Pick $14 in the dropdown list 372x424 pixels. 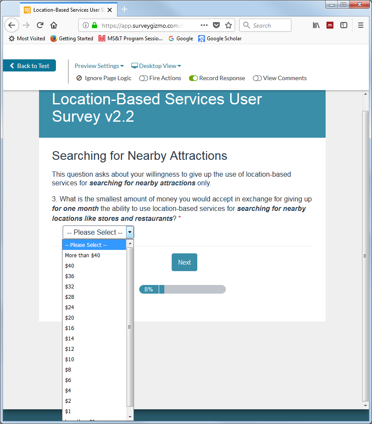94,339
